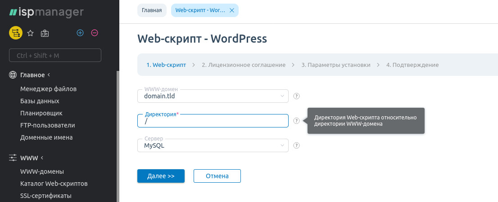The image size is (498, 202).
Task: Focus the Ctrl + Shift + M search box
Action: pos(55,55)
